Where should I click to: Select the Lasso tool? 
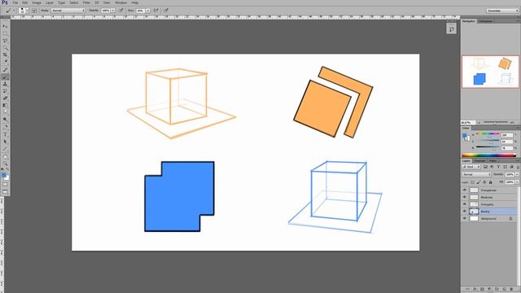[x=5, y=41]
